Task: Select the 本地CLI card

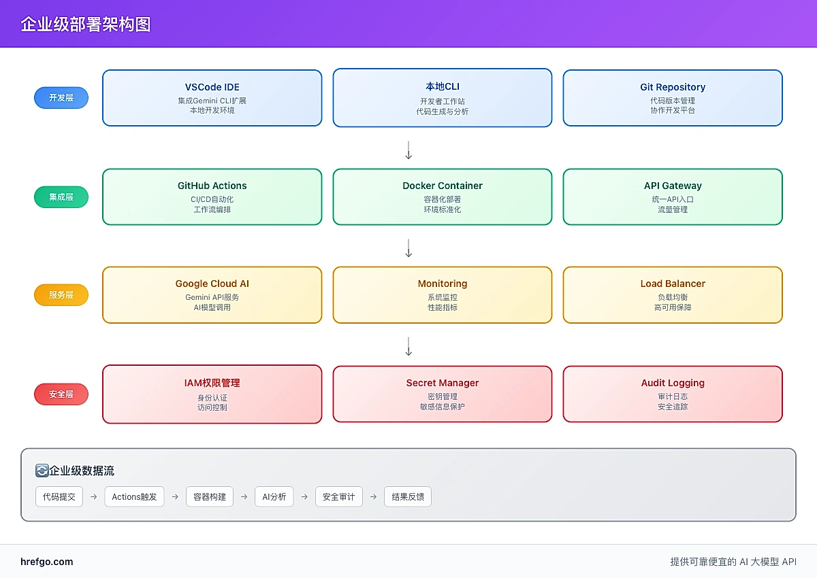Action: [443, 98]
